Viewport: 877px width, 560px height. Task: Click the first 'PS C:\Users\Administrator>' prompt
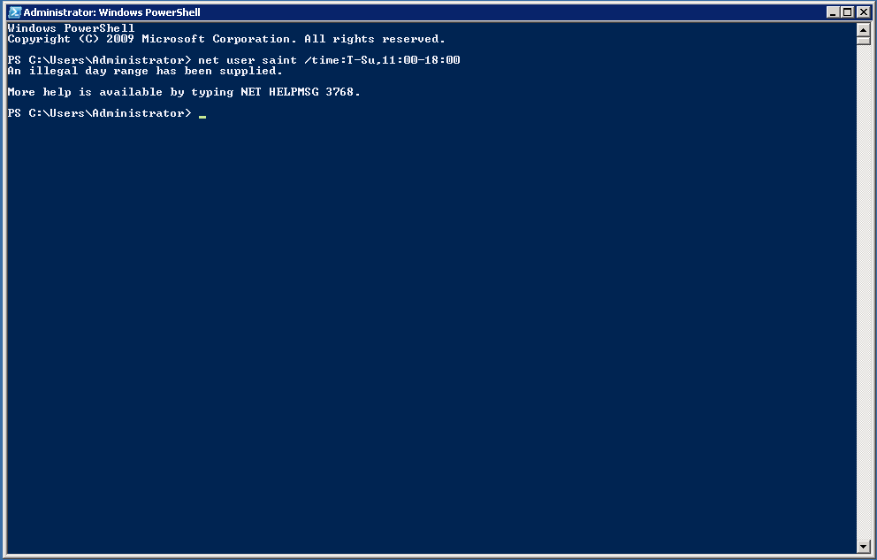pos(99,60)
